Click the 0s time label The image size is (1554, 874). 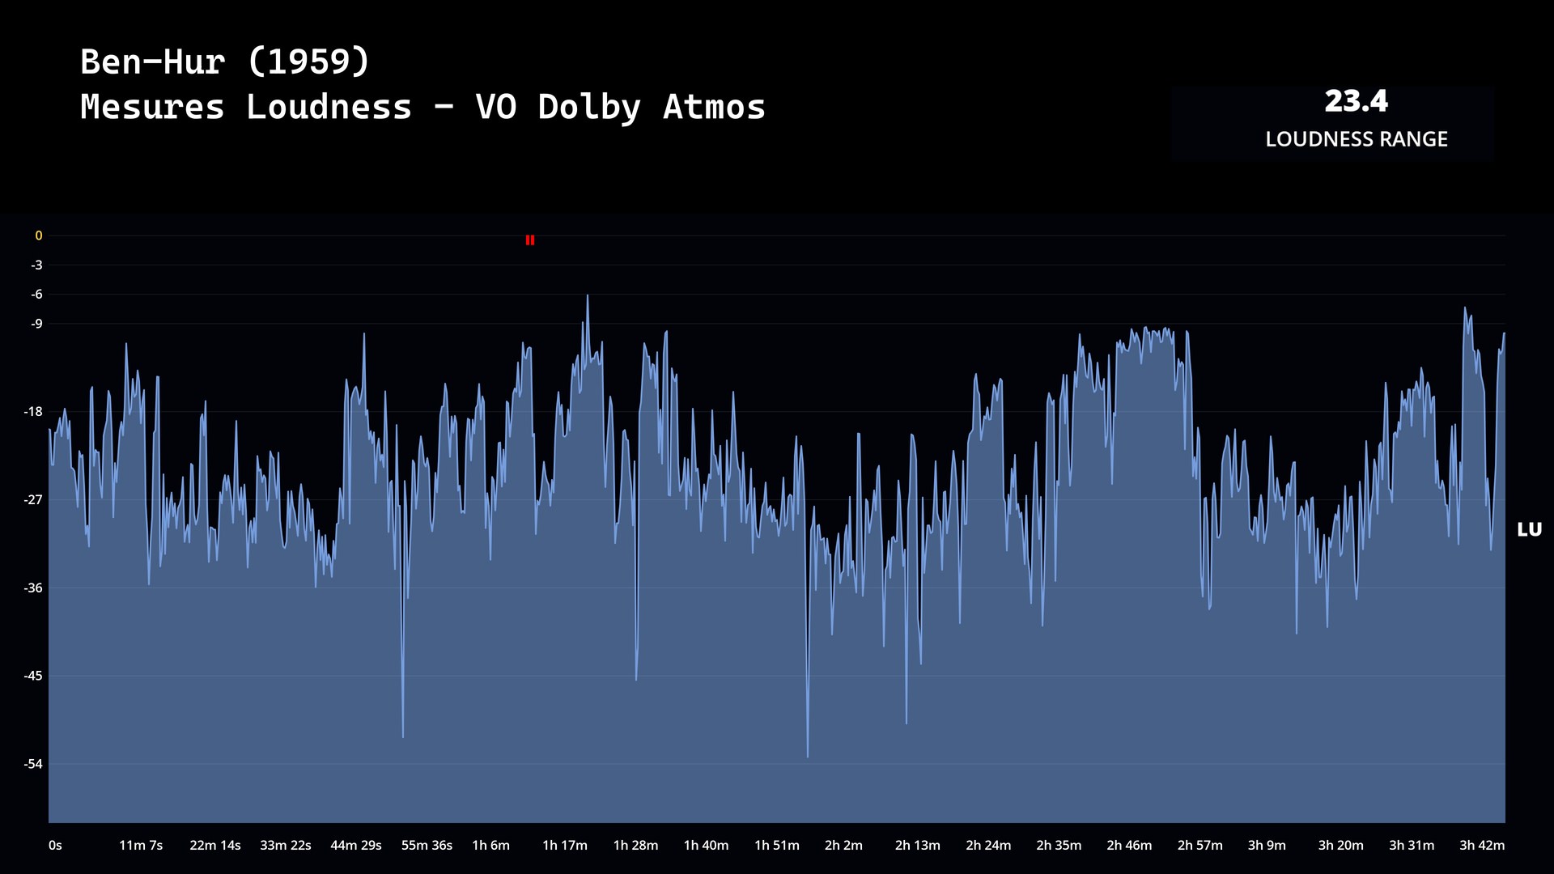click(55, 846)
